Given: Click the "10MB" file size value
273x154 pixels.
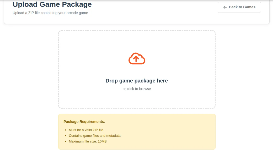Looking at the screenshot, I should [102, 141].
